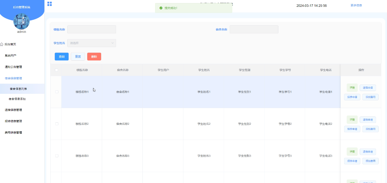Click the grid menu icon in the top bar
Viewport: 387px width, 183px height.
[49, 4]
